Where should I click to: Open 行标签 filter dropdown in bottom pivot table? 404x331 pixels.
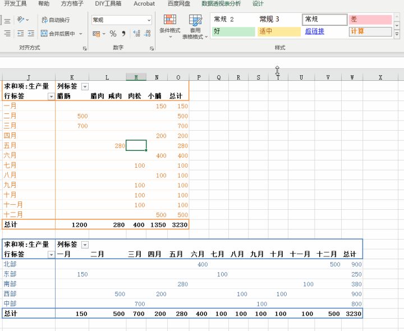coord(51,254)
